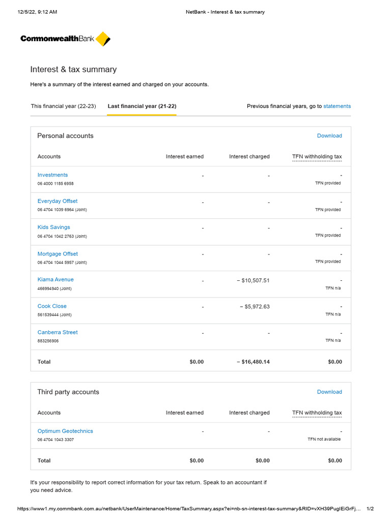
Task: Open the Optimum Geotechnics account
Action: click(65, 431)
